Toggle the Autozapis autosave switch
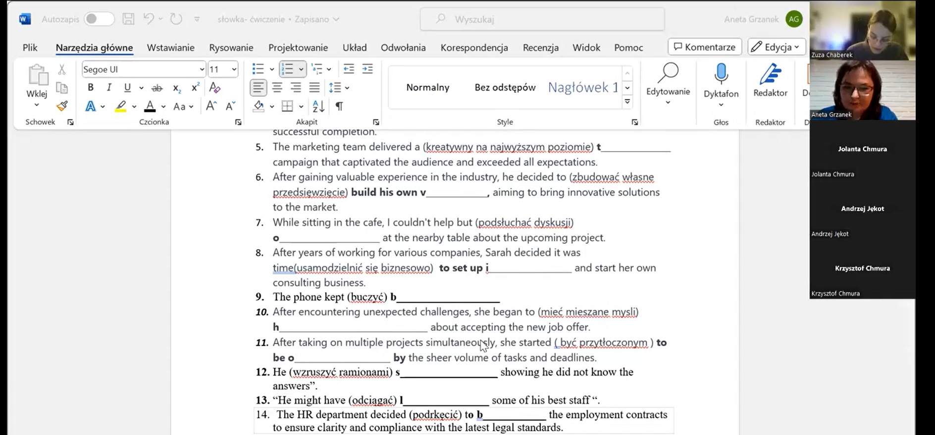 pos(99,19)
